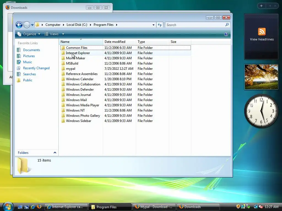282x211 pixels.
Task: Open Pictures in Favorite Links
Action: [29, 56]
